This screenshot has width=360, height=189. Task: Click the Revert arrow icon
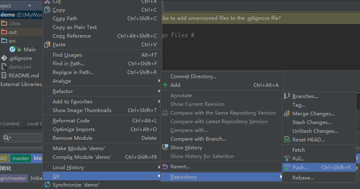pyautogui.click(x=165, y=167)
